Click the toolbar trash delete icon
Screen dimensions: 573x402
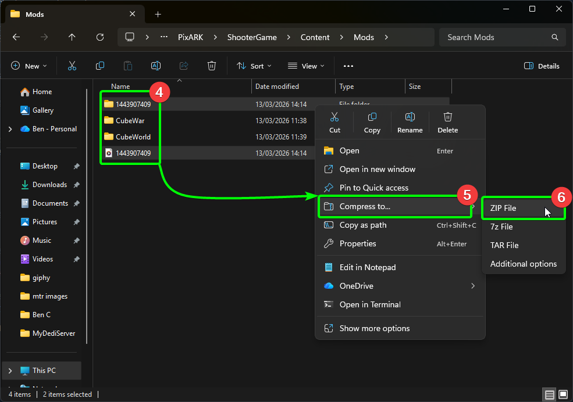point(212,66)
